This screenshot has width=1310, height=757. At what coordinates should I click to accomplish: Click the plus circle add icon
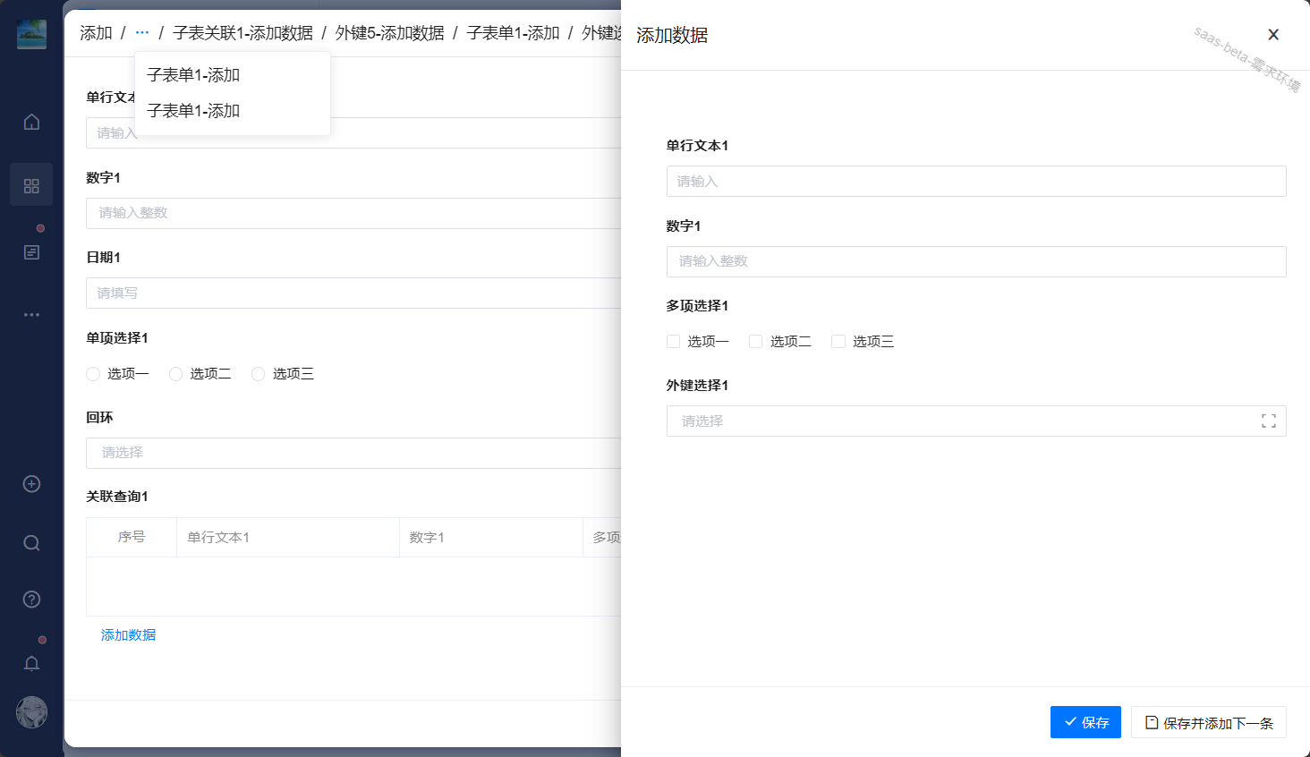pyautogui.click(x=31, y=484)
